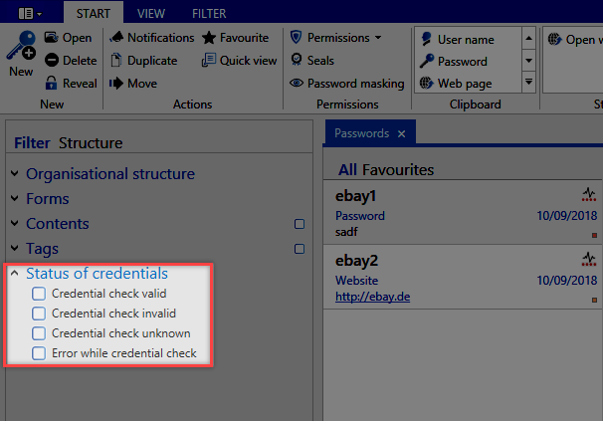Screen dimensions: 603x421
Task: Tick the Error while credential check box
Action: (x=39, y=353)
